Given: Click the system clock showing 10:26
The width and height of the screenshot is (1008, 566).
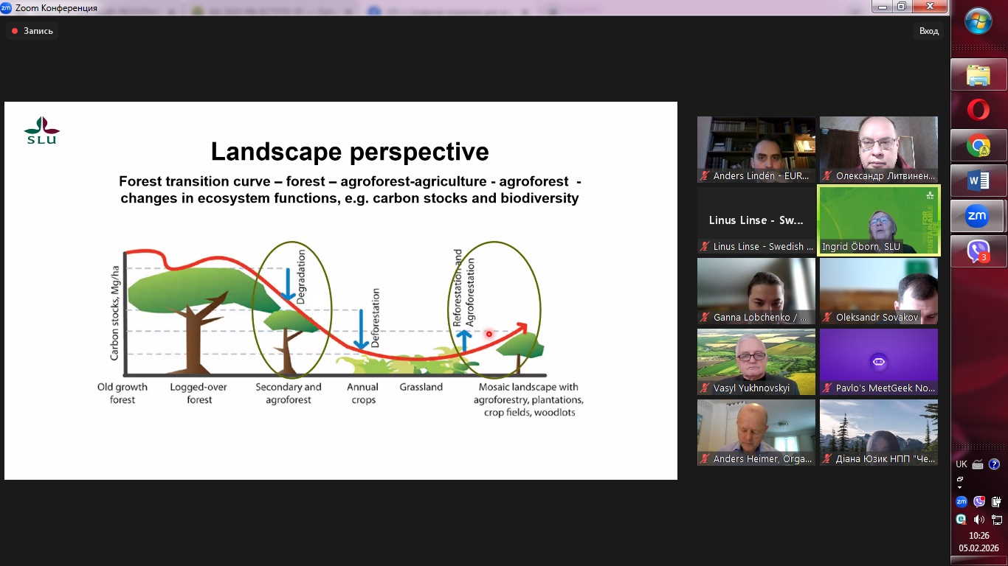Looking at the screenshot, I should tap(978, 542).
